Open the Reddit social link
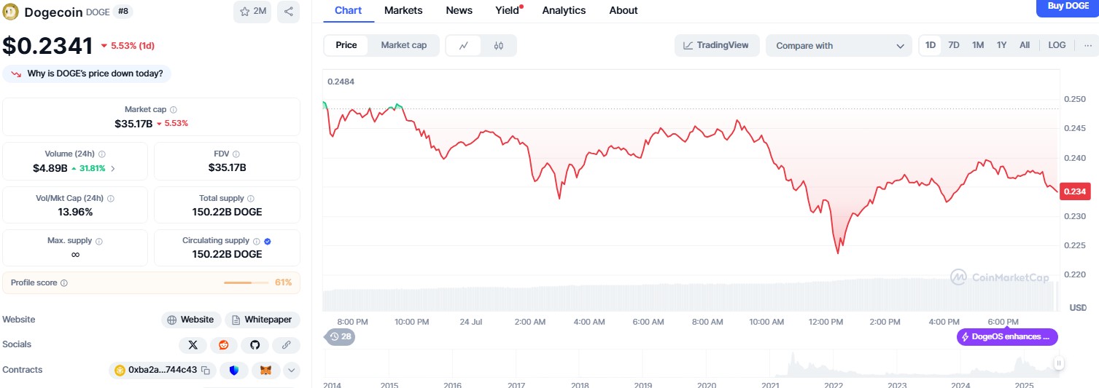The height and width of the screenshot is (388, 1099). click(x=223, y=345)
